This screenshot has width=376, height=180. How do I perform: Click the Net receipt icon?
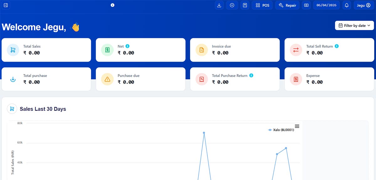107,50
